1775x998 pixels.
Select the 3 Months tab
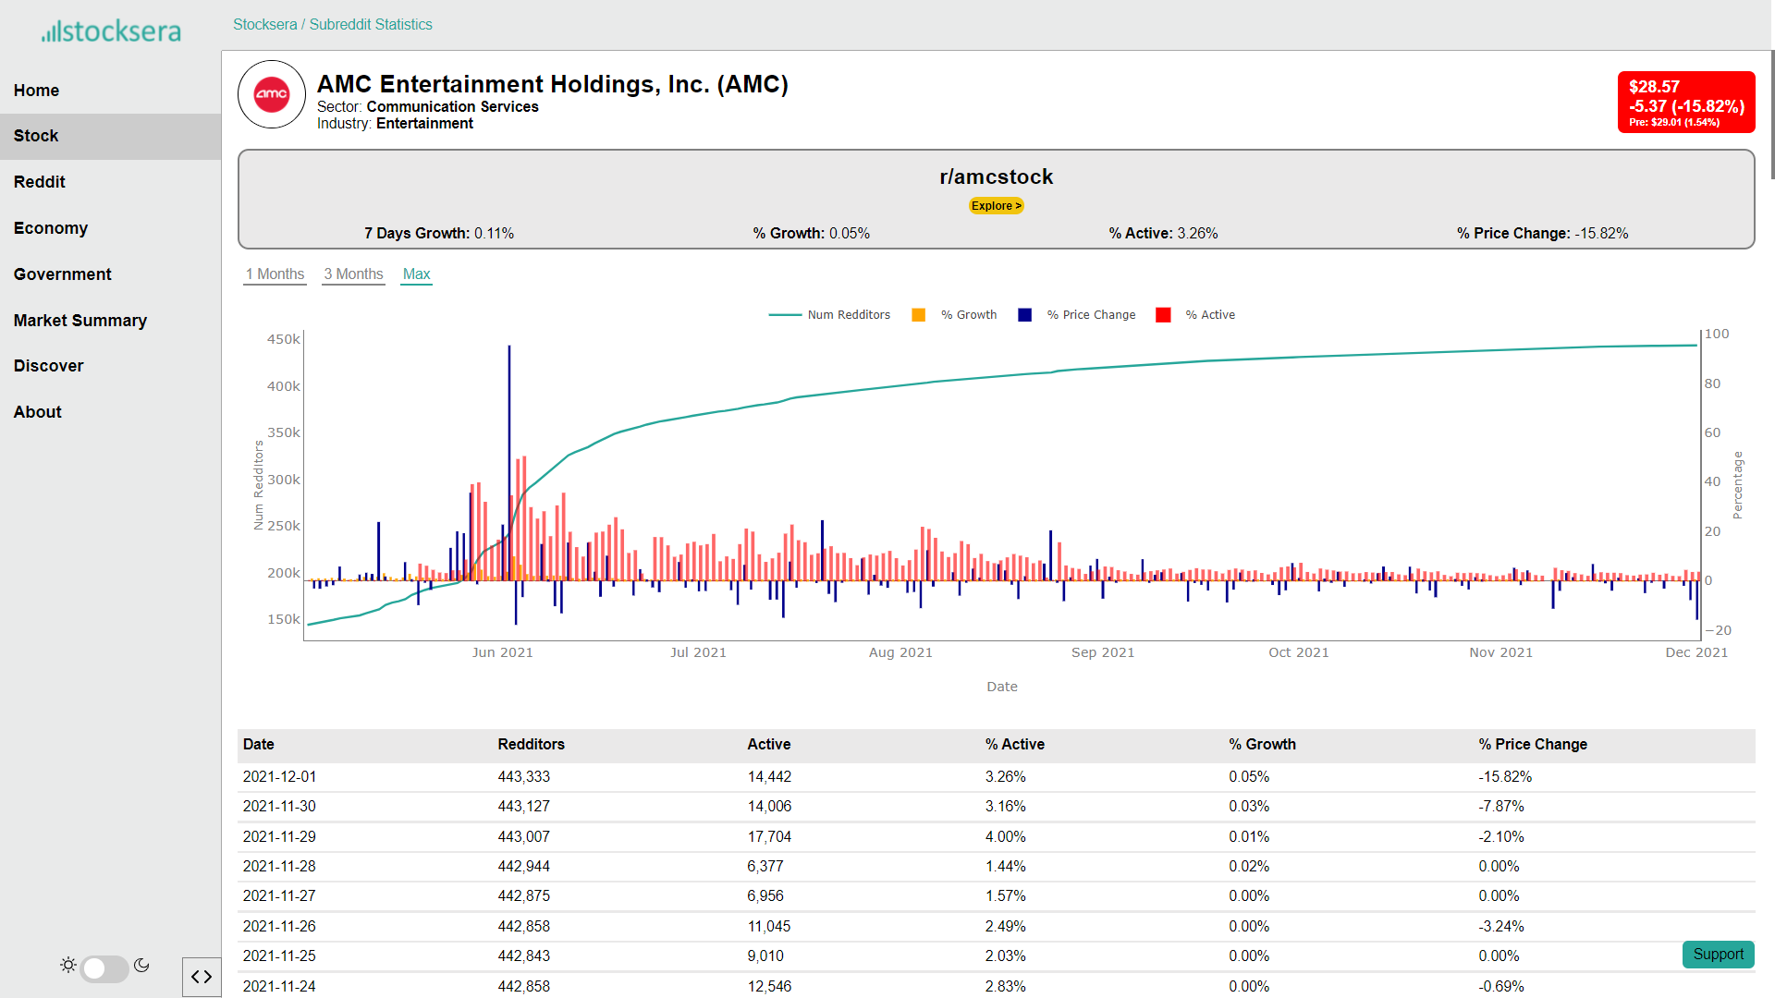point(353,274)
